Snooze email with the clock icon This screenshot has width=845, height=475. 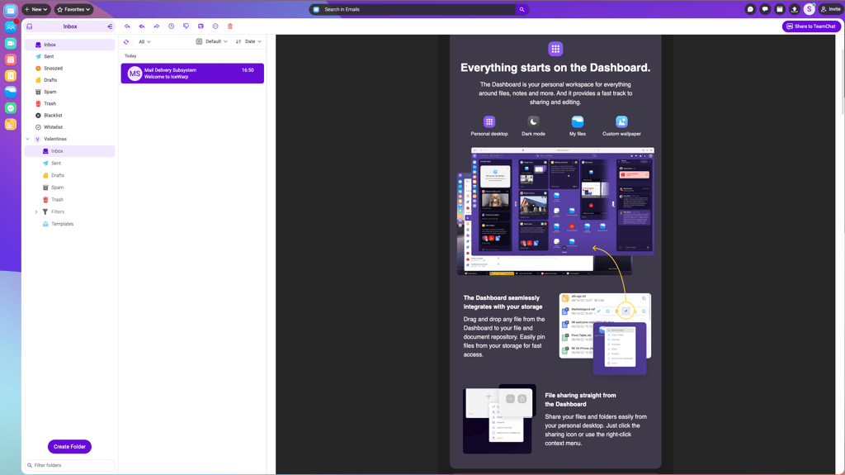tap(172, 26)
